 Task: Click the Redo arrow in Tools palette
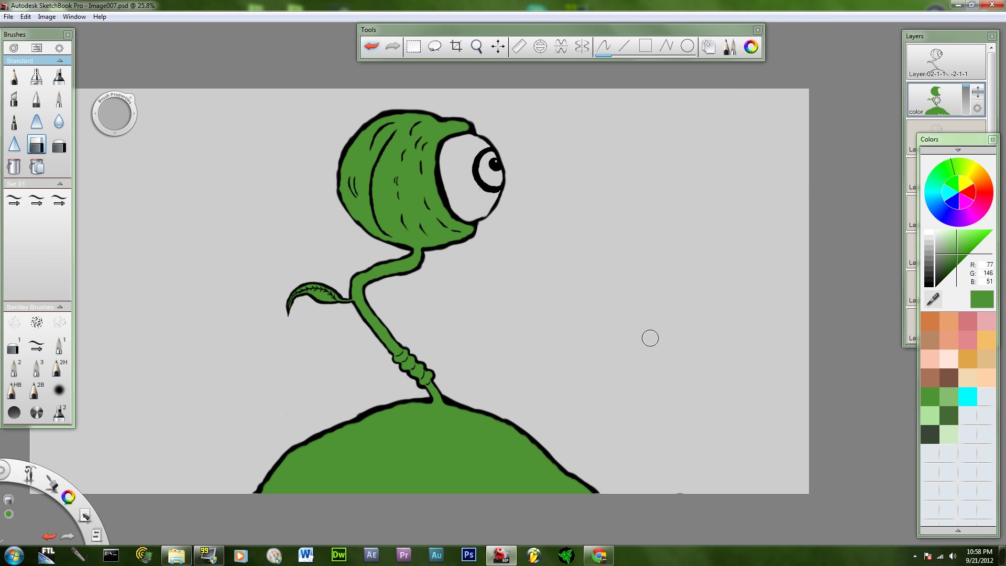coord(392,46)
